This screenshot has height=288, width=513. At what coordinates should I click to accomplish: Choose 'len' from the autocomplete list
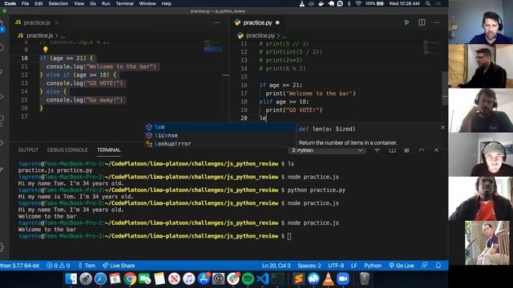220,127
